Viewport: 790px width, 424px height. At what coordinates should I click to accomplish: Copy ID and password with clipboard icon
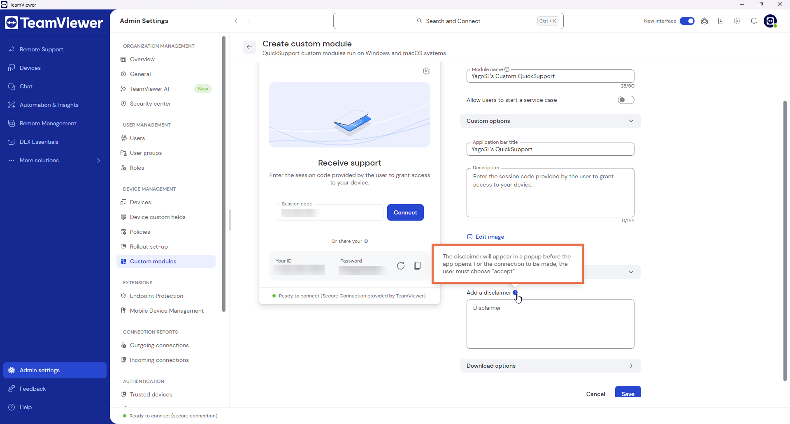click(x=417, y=266)
